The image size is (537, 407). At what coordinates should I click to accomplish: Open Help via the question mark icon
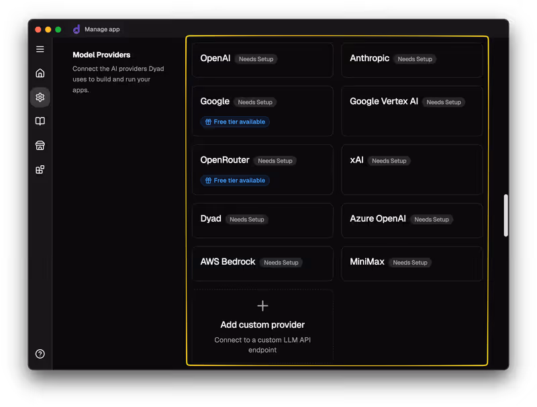pyautogui.click(x=40, y=354)
